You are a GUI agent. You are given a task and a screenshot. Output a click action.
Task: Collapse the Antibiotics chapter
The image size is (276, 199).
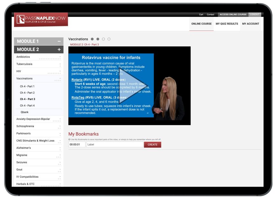click(60, 56)
